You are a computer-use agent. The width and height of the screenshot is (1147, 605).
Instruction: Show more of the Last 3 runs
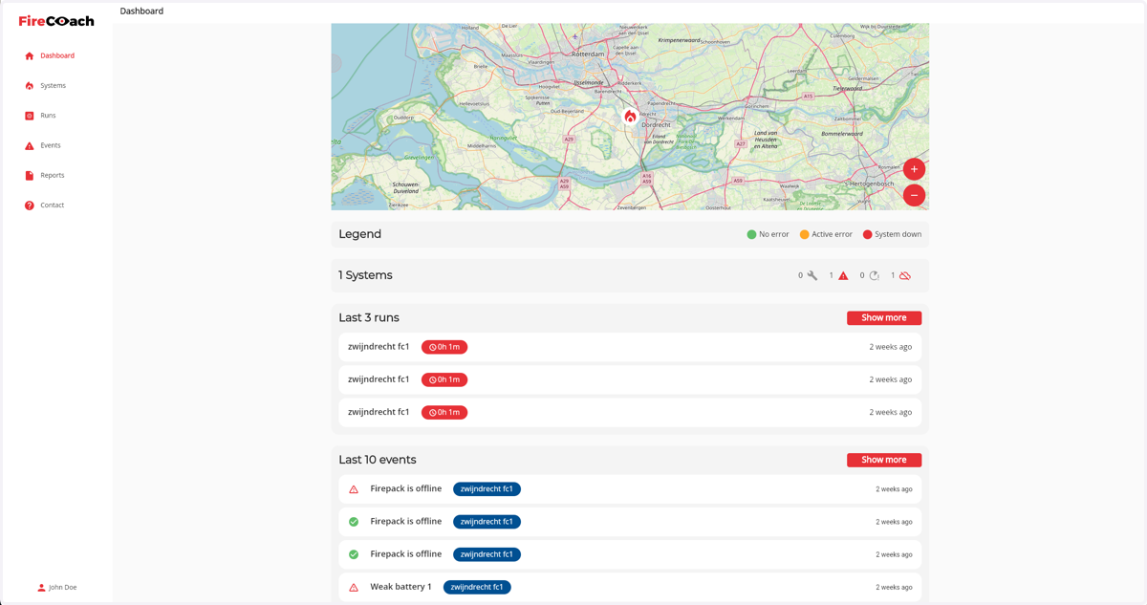coord(884,318)
